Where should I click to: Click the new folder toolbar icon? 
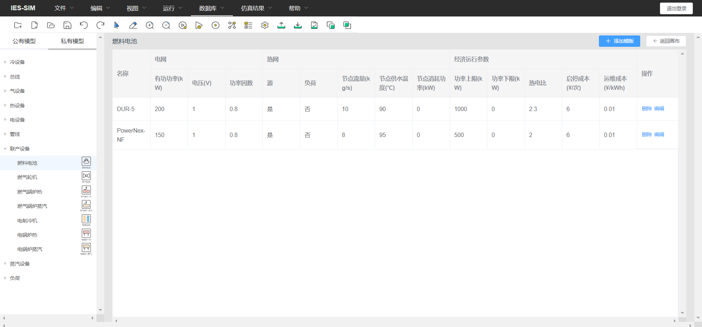[x=18, y=25]
